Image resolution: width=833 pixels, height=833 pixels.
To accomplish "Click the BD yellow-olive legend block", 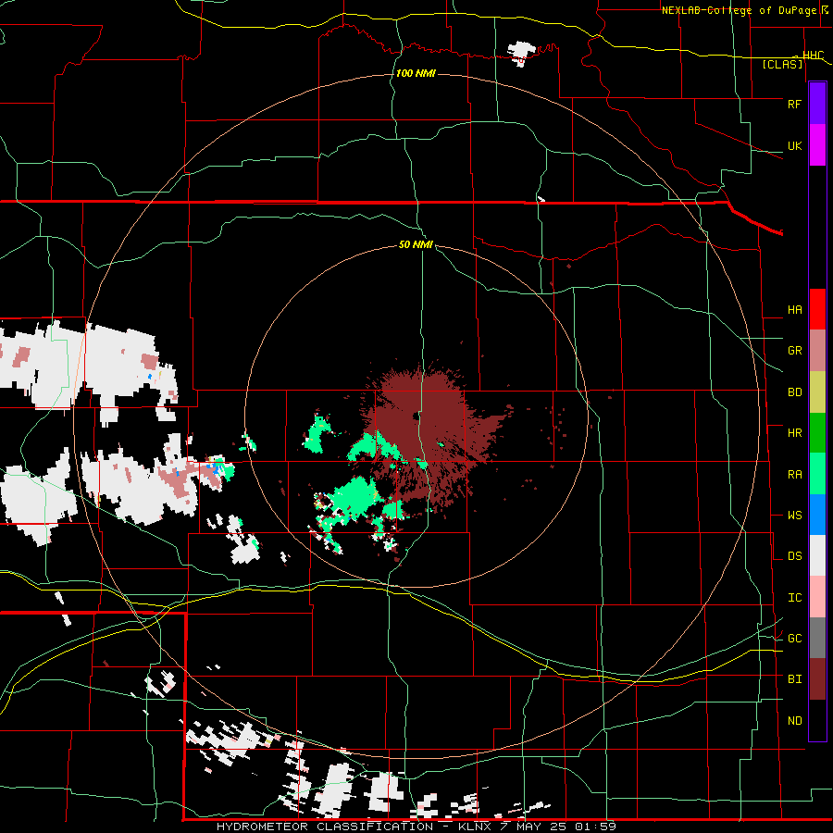I will tap(817, 392).
